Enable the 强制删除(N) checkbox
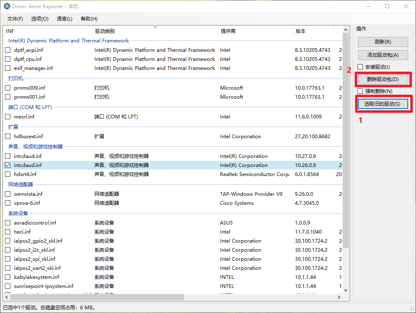 (360, 91)
